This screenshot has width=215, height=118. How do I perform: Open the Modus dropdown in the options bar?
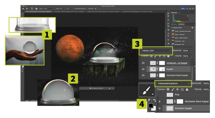coord(48,9)
